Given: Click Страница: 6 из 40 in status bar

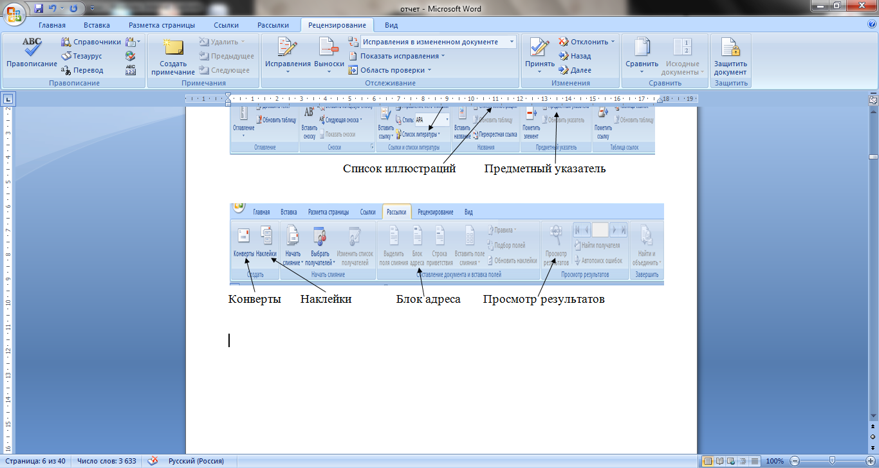Looking at the screenshot, I should pyautogui.click(x=35, y=461).
